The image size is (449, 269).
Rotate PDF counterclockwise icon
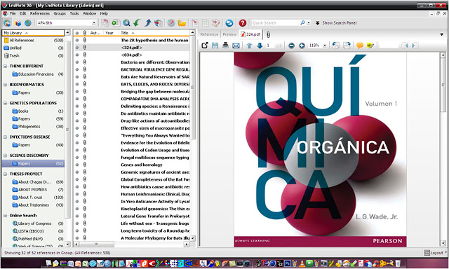[336, 46]
